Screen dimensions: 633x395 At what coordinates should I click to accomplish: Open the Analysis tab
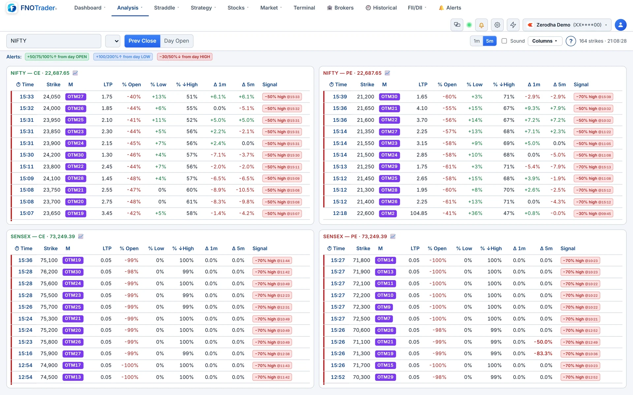click(130, 8)
